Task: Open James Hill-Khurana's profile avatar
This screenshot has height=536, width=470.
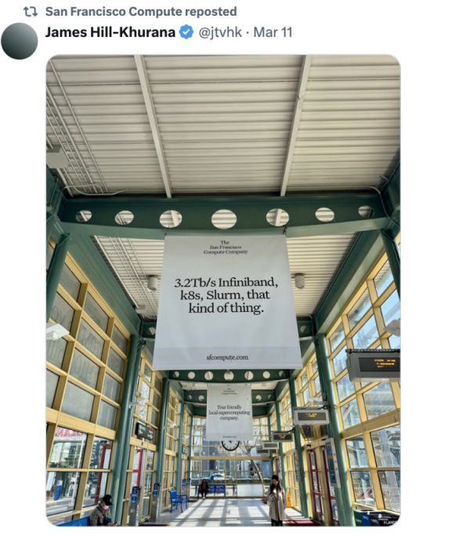Action: pos(20,41)
